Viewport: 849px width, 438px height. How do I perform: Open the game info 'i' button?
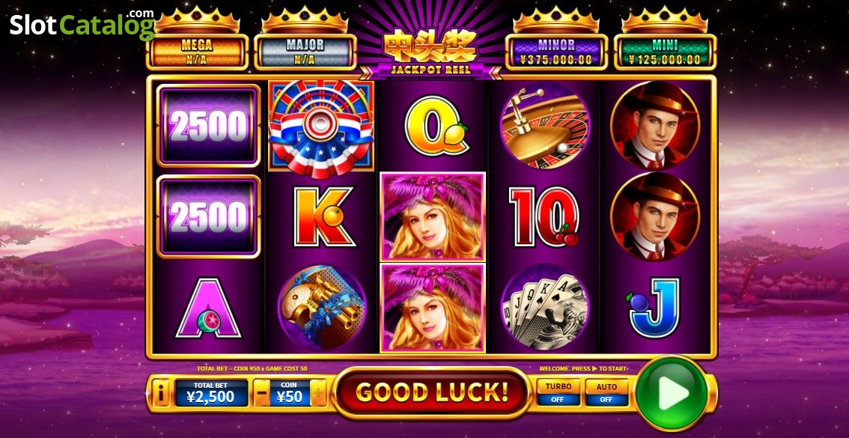click(162, 393)
